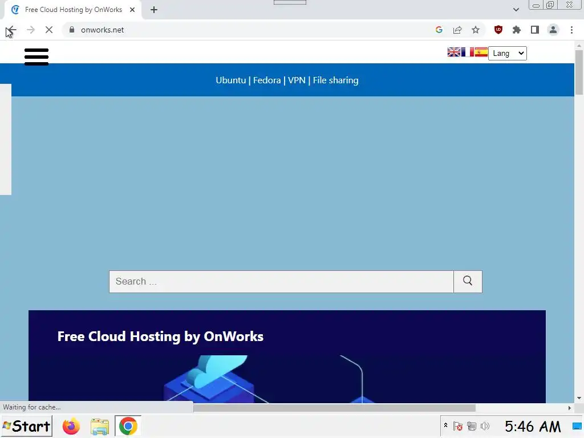Click the 5:46 AM clock
584x438 pixels.
tap(533, 426)
